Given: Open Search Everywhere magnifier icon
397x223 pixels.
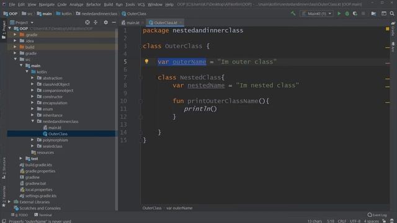Looking at the screenshot, I should coord(392,14).
